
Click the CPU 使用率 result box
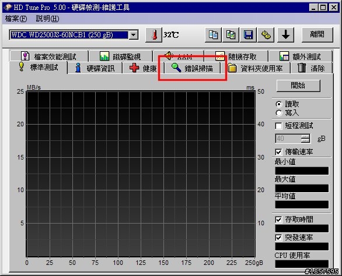tap(302, 264)
